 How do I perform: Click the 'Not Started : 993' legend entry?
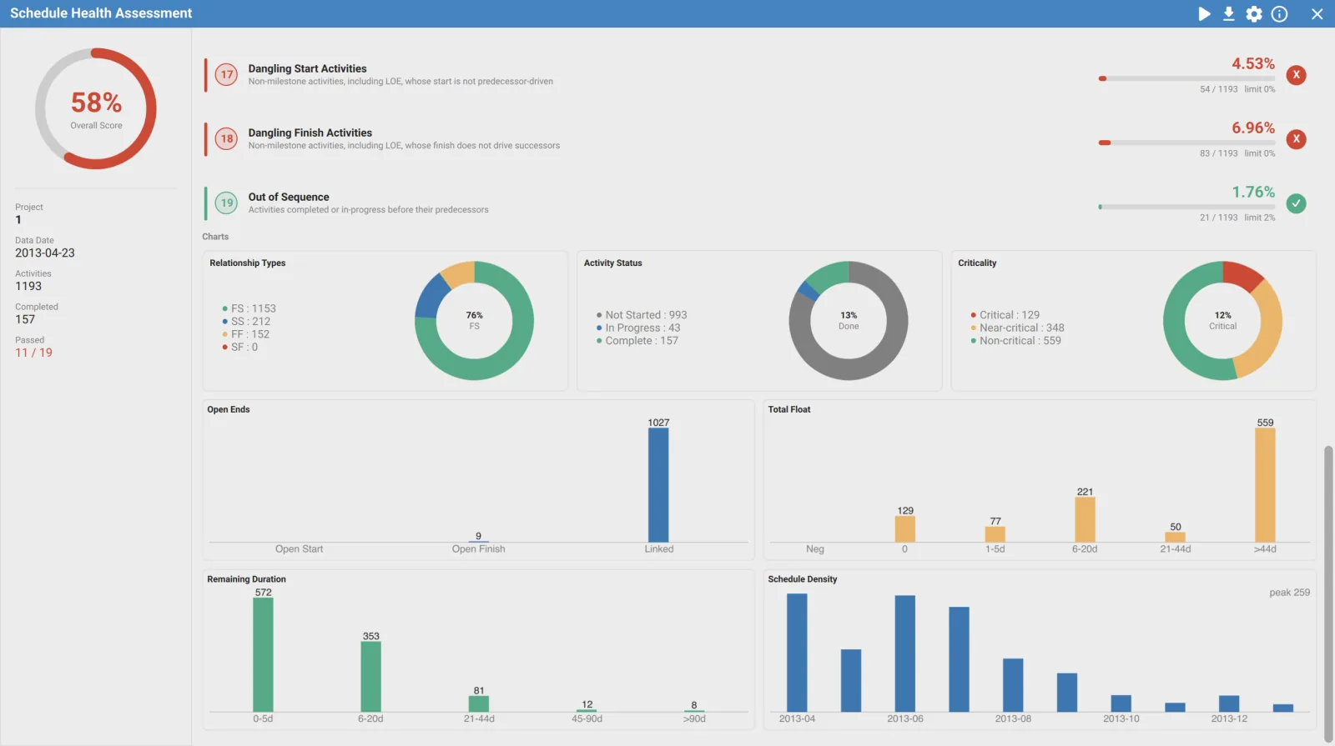tap(642, 315)
